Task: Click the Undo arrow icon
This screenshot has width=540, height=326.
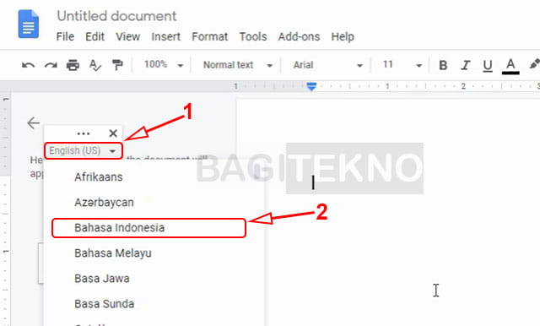Action: click(28, 65)
